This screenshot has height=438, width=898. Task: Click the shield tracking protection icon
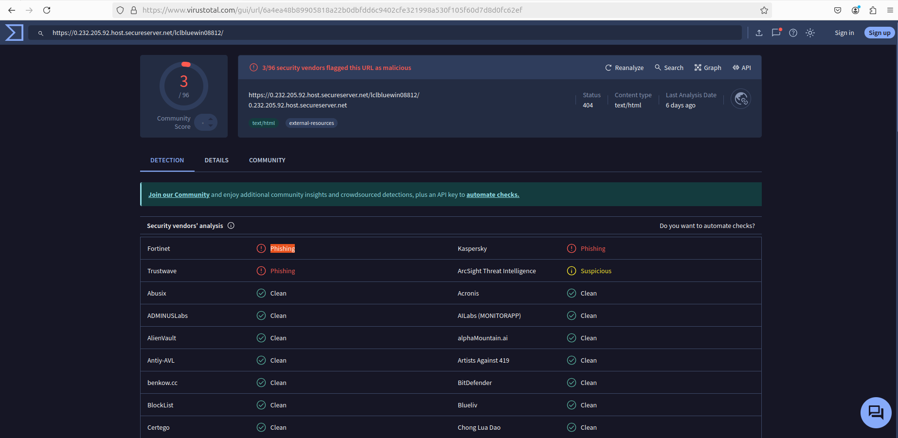(120, 10)
